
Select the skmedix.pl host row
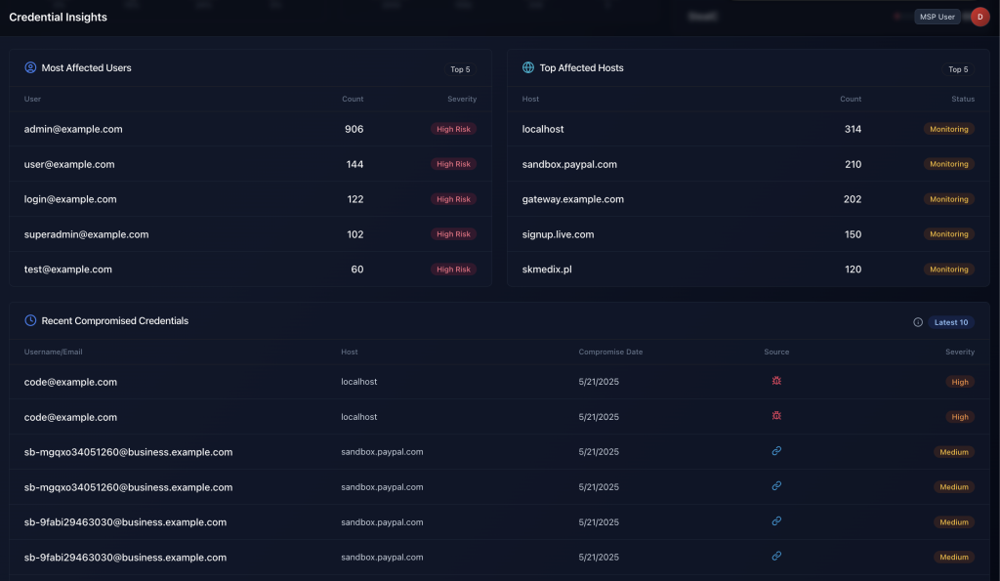547,270
